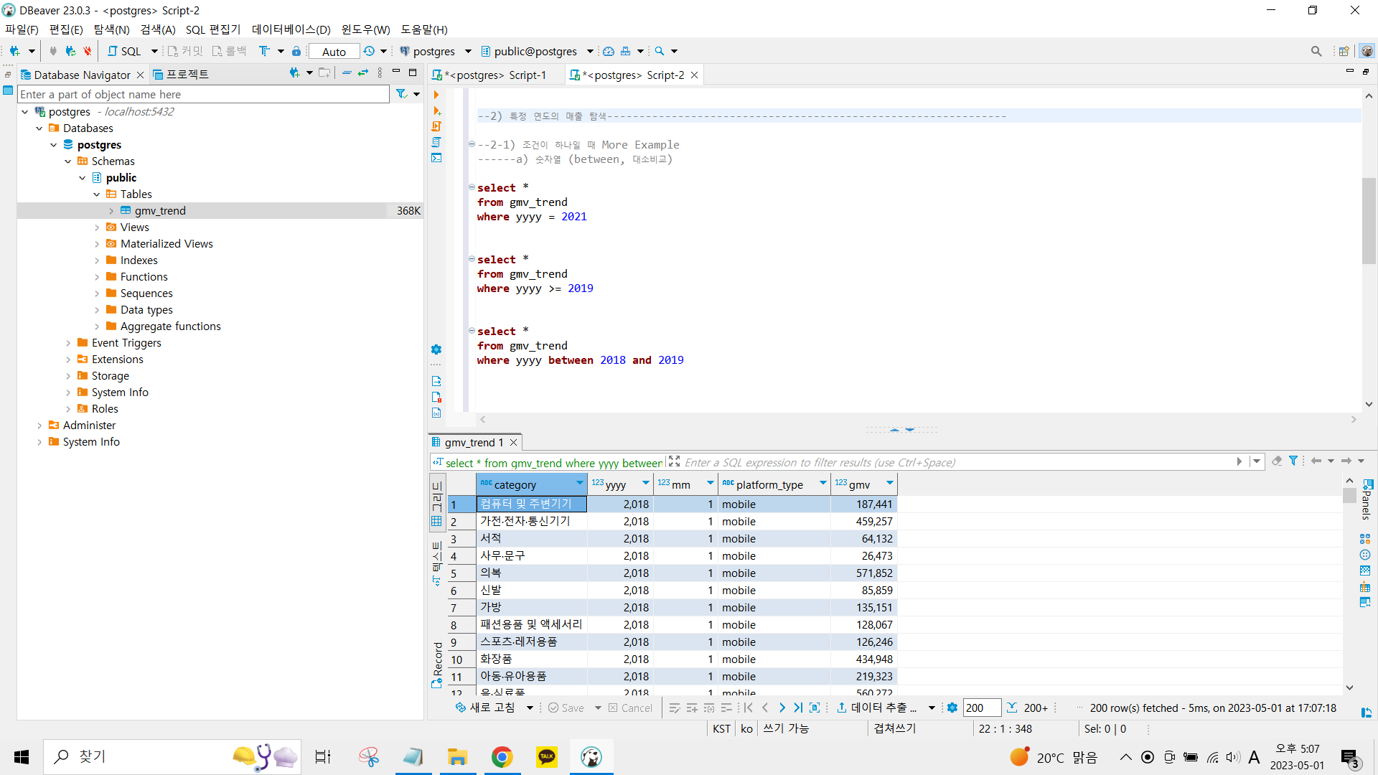The width and height of the screenshot is (1378, 775).
Task: Click the transaction log clock icon
Action: tap(369, 51)
